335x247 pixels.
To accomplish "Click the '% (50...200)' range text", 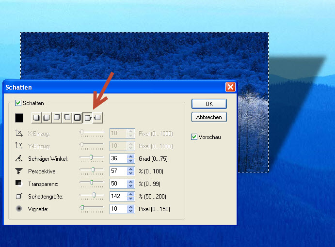I will 152,197.
